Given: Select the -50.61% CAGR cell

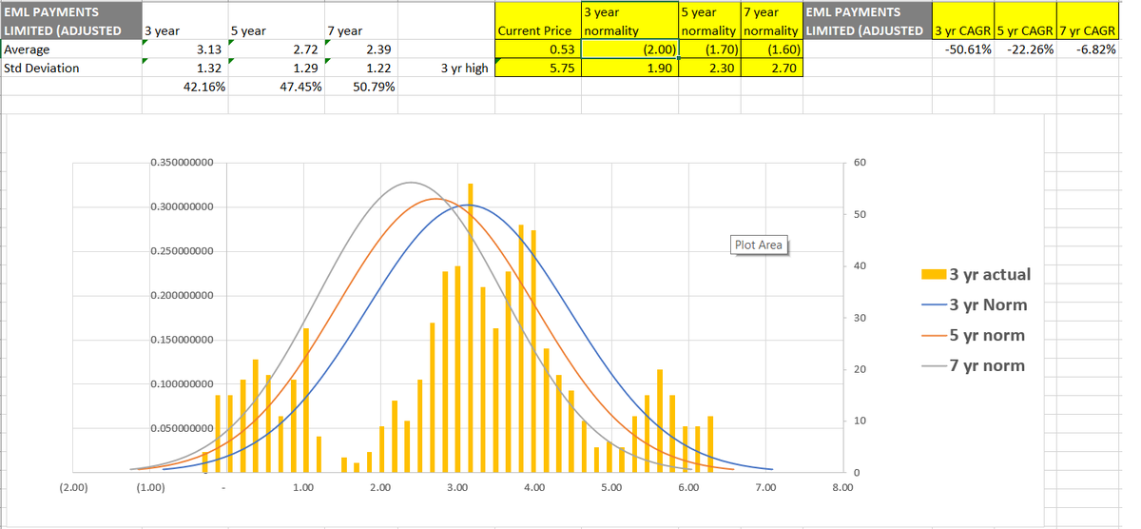Looking at the screenshot, I should tap(964, 49).
